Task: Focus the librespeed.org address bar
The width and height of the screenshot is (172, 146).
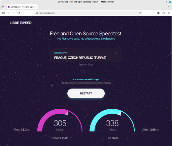Action: tap(88, 13)
